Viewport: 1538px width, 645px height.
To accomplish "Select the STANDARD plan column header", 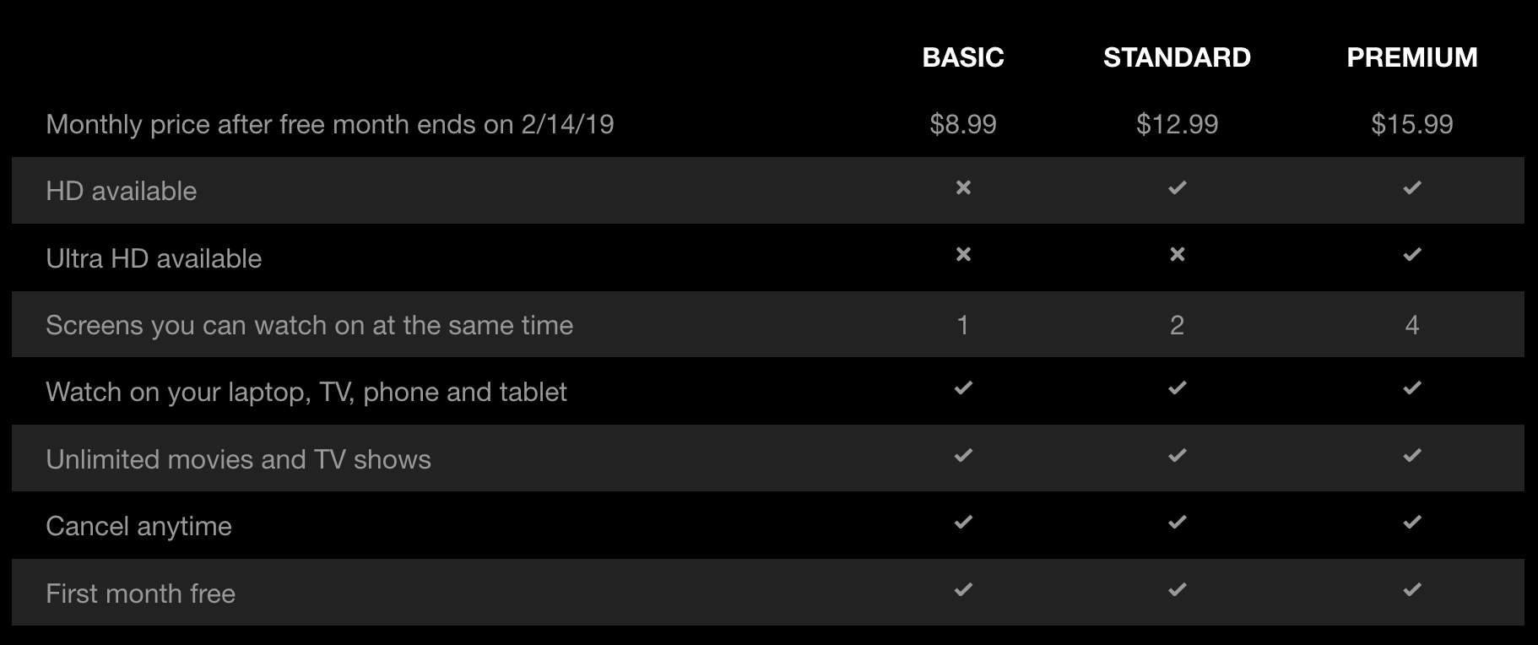I will tap(1177, 57).
